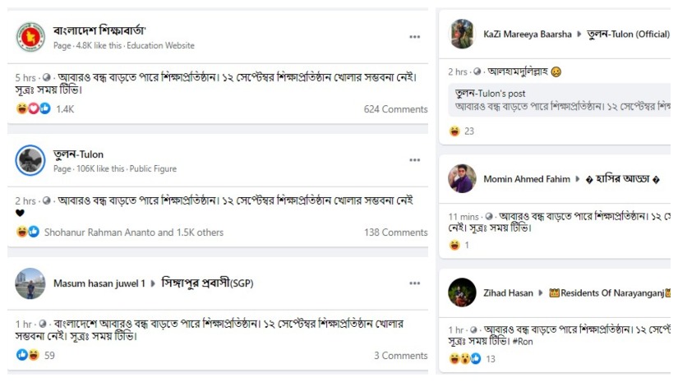Open post options for Masum hasan juwel post

(x=414, y=283)
